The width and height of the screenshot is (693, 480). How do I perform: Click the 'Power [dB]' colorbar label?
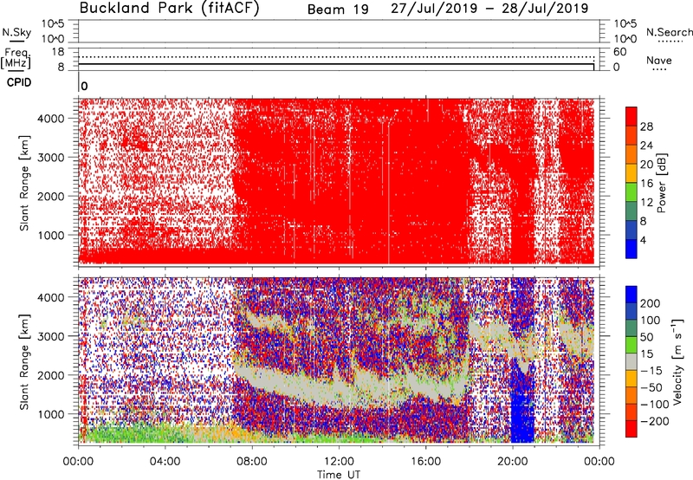click(662, 183)
